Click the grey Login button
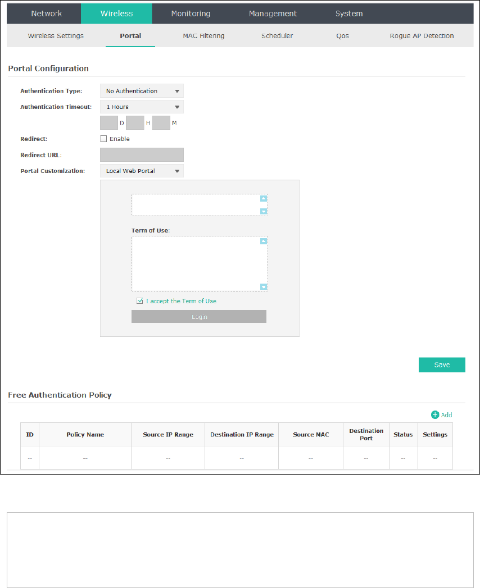Viewport: 480px width, 588px height. [199, 317]
